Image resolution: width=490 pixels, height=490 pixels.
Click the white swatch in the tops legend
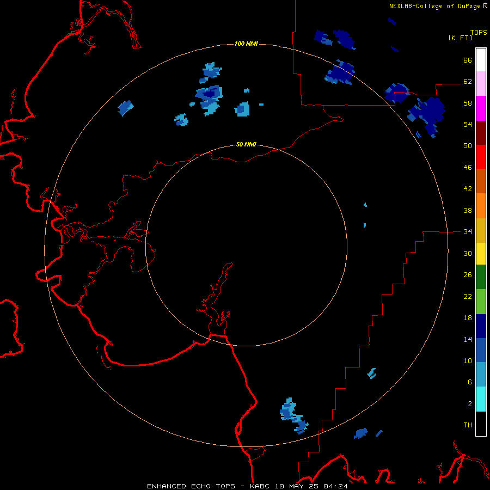click(481, 60)
